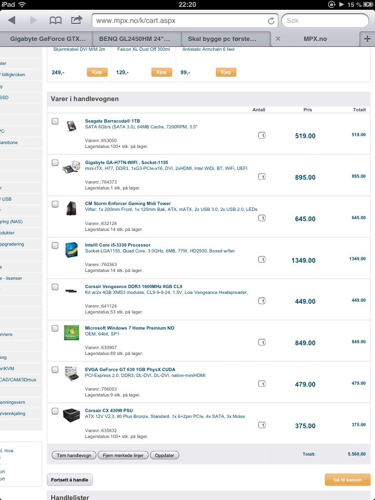
Task: Click Kjøp for Falcon XL Dust Off
Action: point(162,72)
